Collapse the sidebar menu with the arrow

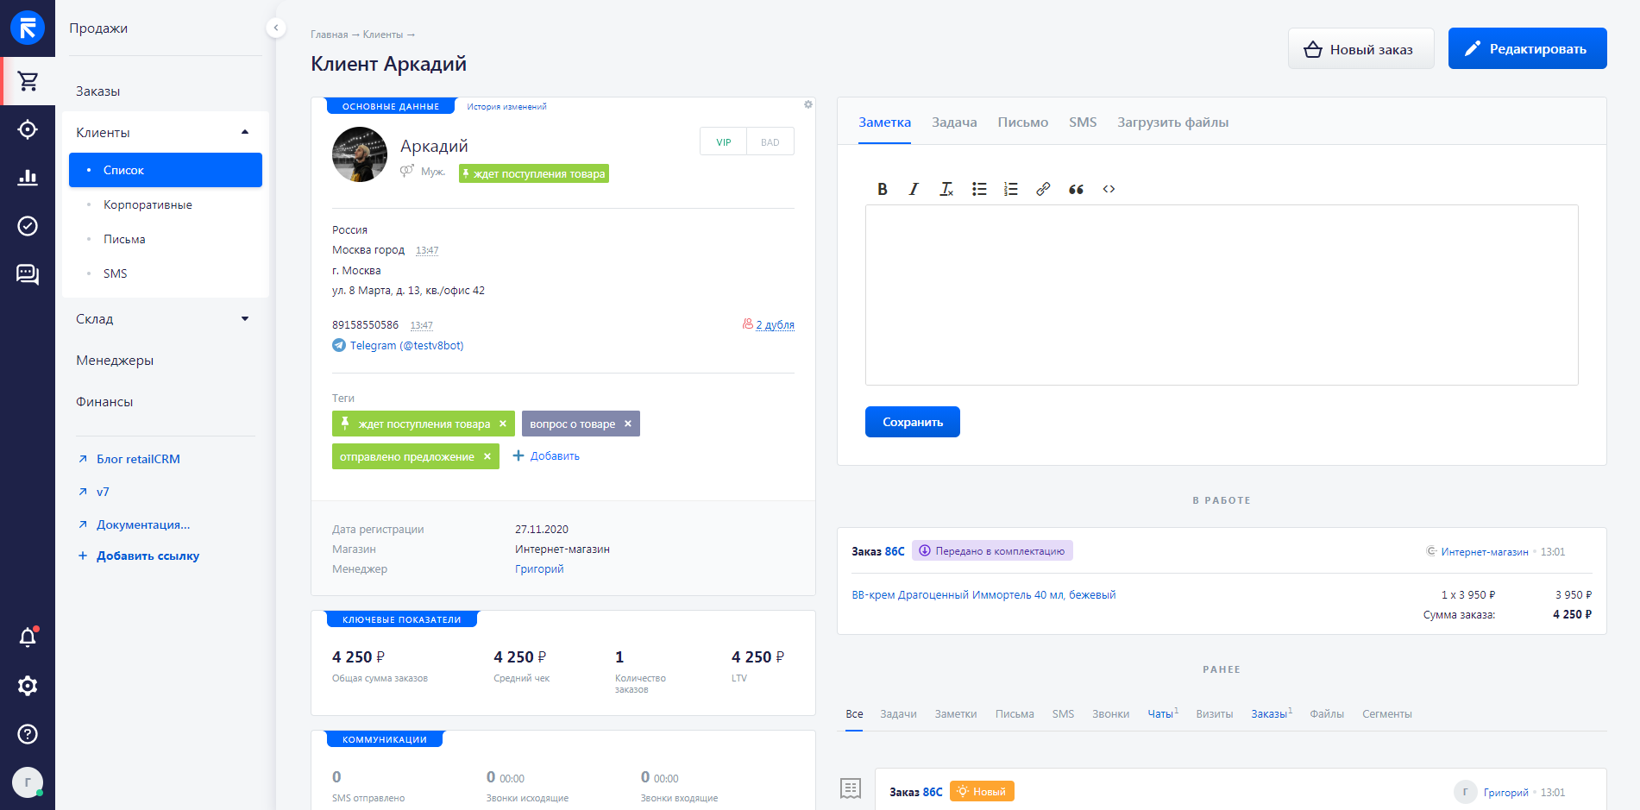tap(275, 28)
